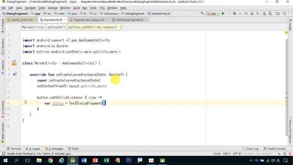Open the TODO tool window

(73, 148)
